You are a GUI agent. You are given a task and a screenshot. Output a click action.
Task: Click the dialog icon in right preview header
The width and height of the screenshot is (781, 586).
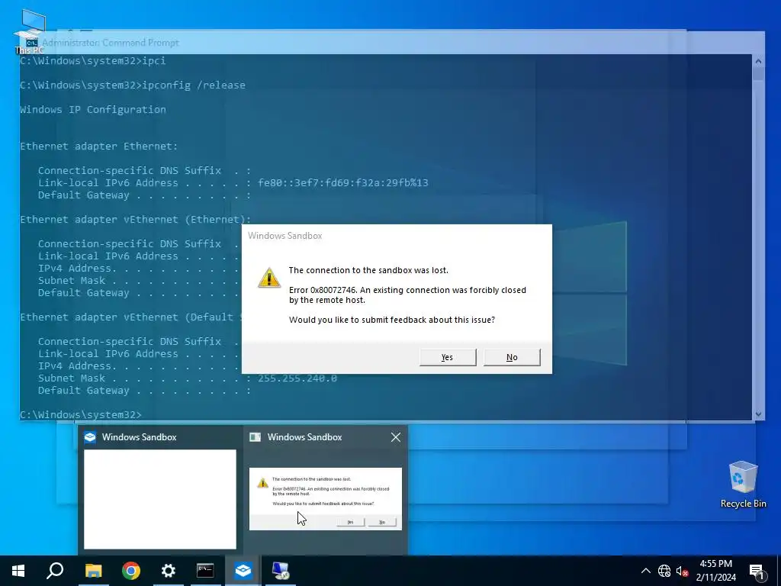(x=255, y=437)
